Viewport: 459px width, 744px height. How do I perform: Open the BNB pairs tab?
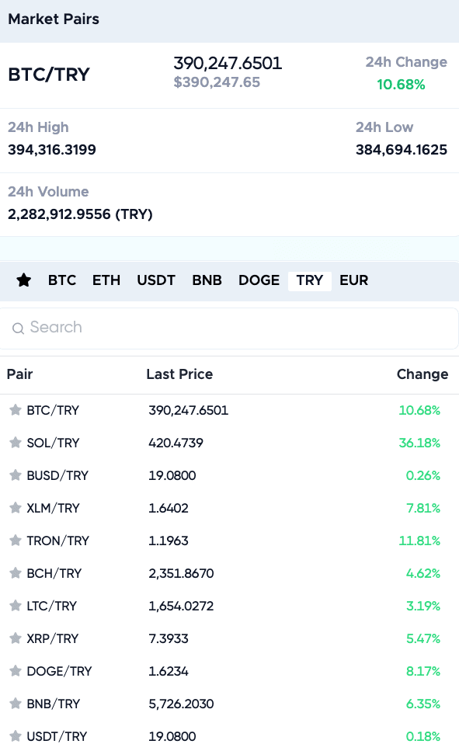[x=207, y=280]
